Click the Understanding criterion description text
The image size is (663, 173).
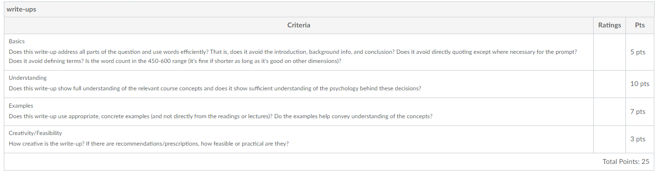(215, 89)
